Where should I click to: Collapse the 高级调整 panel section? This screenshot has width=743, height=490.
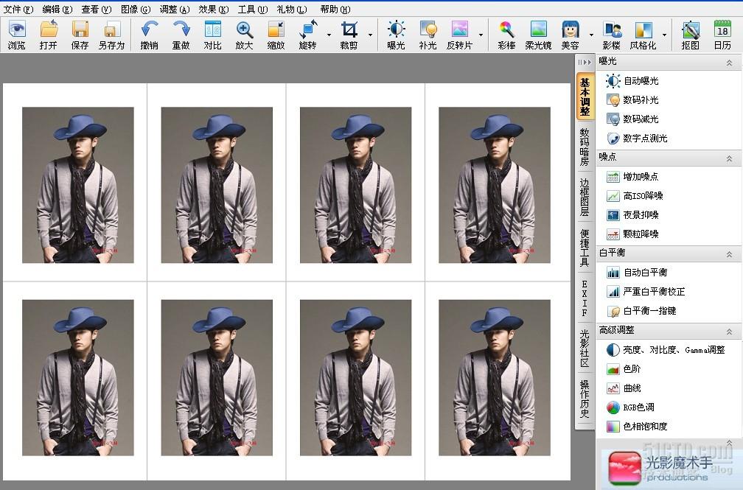(x=729, y=332)
